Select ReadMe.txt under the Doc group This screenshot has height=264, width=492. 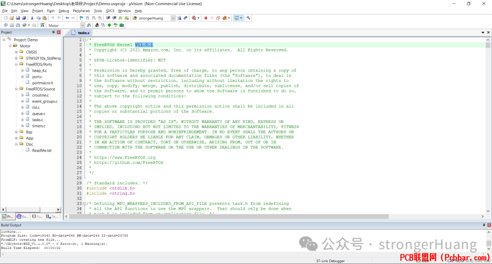pyautogui.click(x=42, y=151)
